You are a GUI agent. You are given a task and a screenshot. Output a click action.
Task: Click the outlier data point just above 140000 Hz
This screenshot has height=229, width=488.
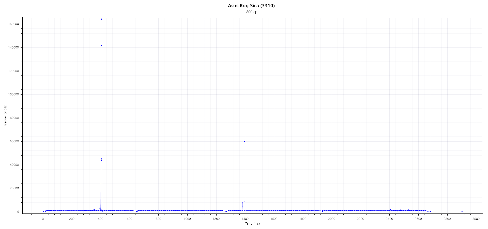(101, 45)
